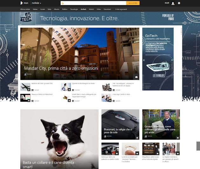Image resolution: width=200 pixels, height=169 pixels.
Task: Open the airplane XXL article thumbnail
Action: (25, 87)
